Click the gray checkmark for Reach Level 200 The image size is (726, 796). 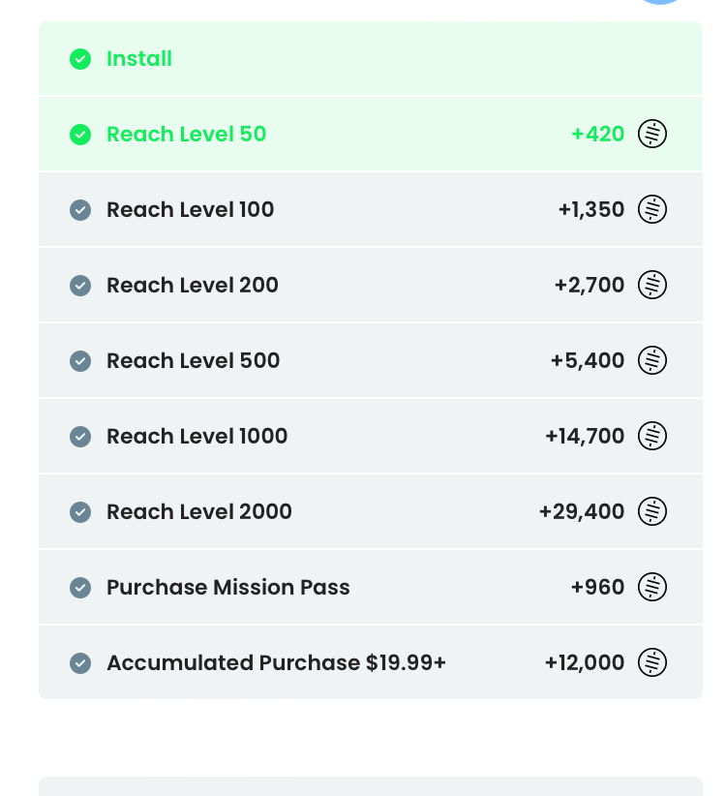click(x=80, y=286)
